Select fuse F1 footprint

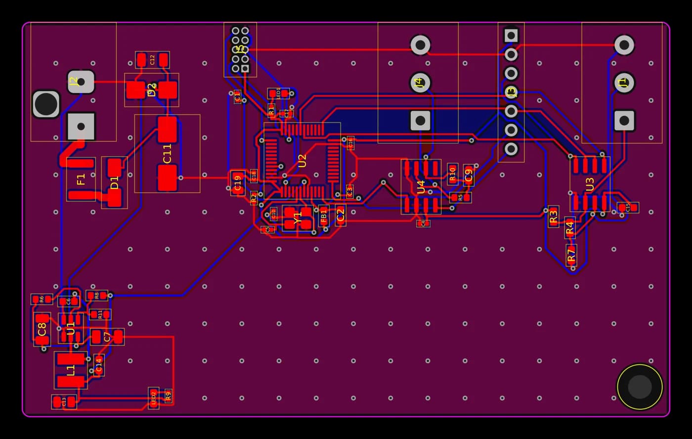pos(81,179)
